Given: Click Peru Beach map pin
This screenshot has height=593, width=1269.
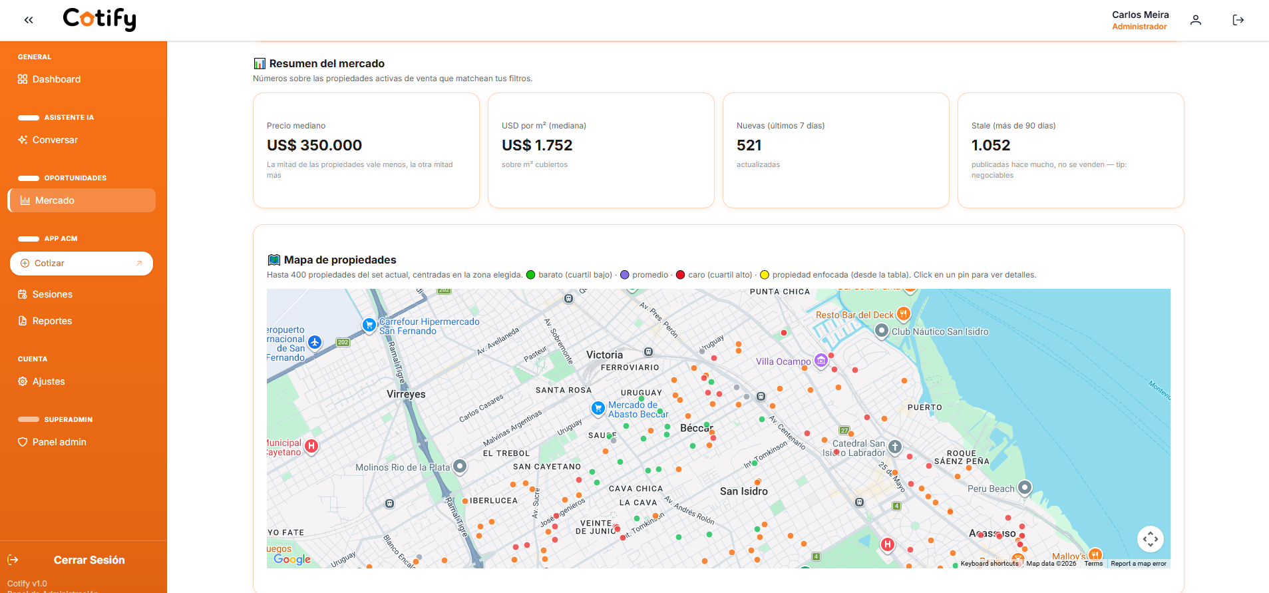Looking at the screenshot, I should tap(1025, 488).
